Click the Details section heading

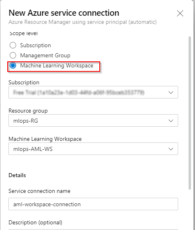(x=17, y=175)
